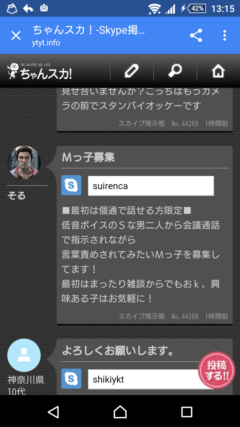Screen dimensions: 240x427
Task: Open the よろしくお願いします。 post title
Action: pos(118,351)
